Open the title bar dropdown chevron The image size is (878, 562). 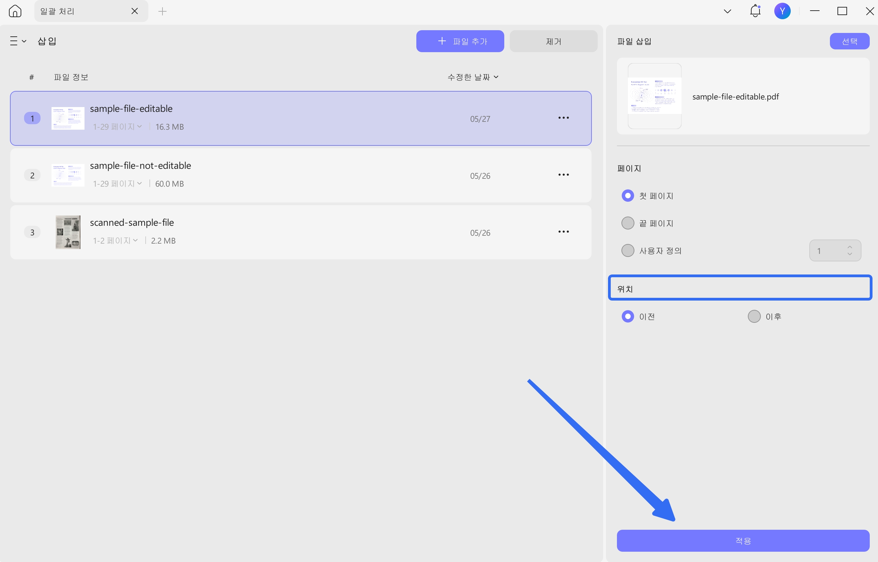click(x=727, y=11)
